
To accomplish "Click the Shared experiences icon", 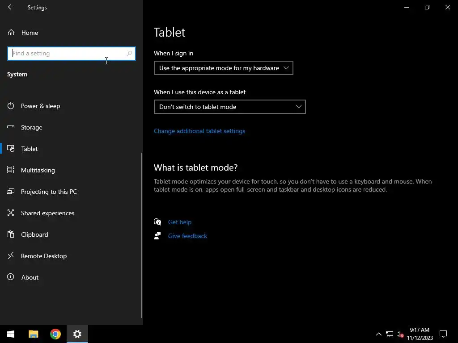I will click(11, 213).
